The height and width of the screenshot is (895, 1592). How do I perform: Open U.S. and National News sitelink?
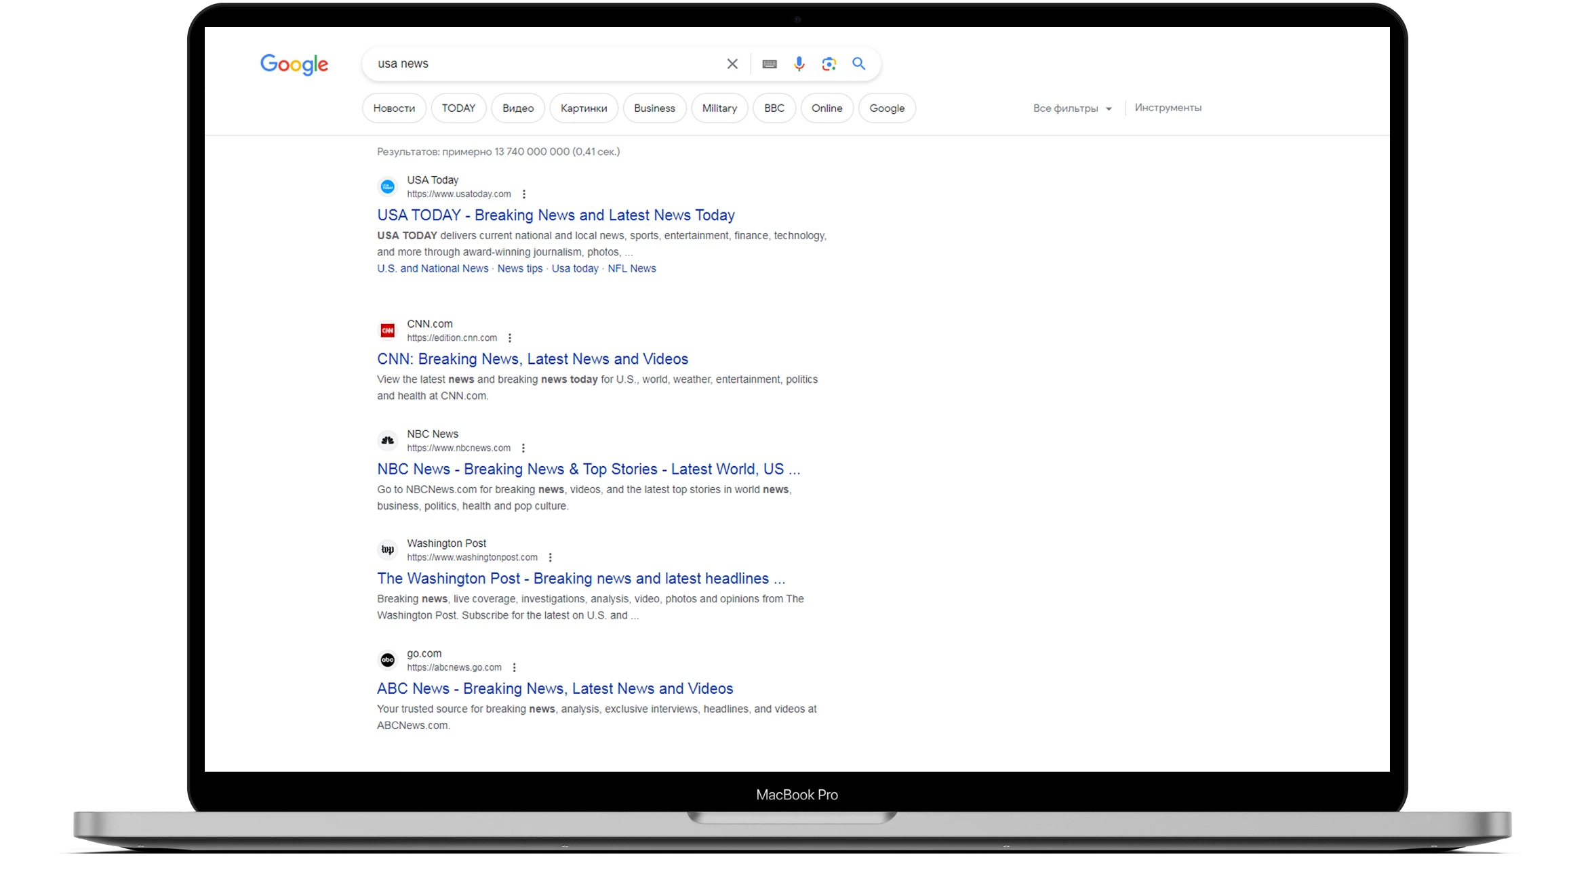pyautogui.click(x=433, y=269)
